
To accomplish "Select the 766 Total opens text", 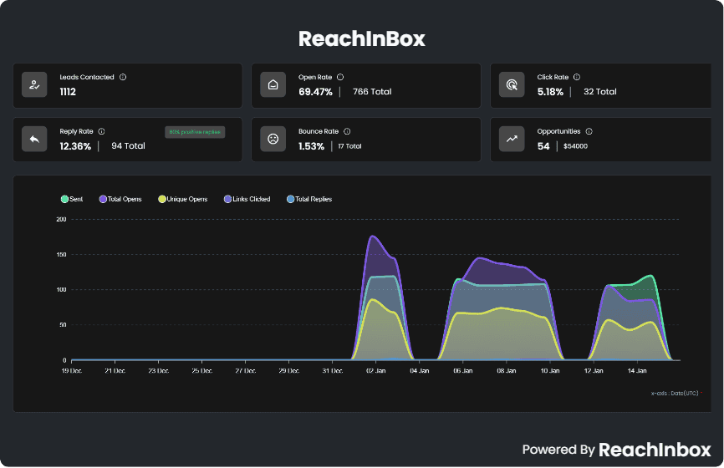I will (372, 92).
